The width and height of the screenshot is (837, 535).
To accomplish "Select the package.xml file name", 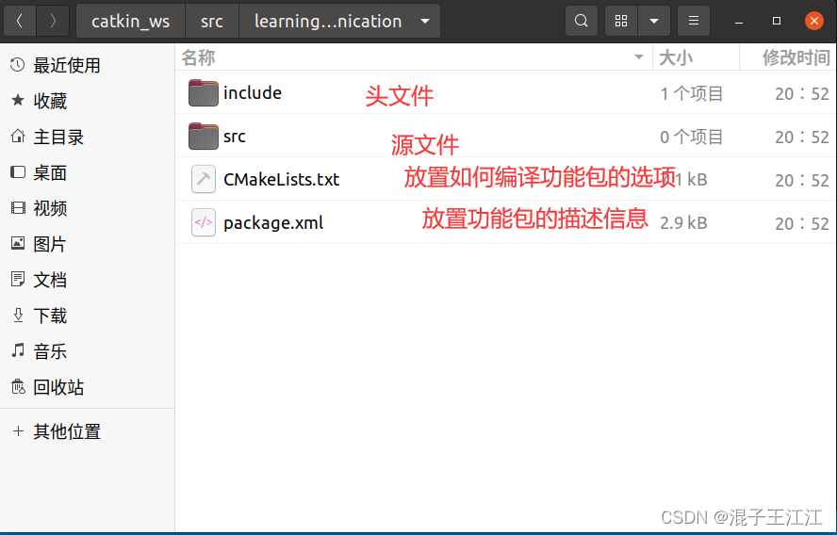I will 273,223.
